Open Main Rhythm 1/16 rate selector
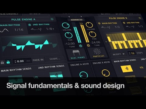This screenshot has width=146, height=109. click(19, 30)
